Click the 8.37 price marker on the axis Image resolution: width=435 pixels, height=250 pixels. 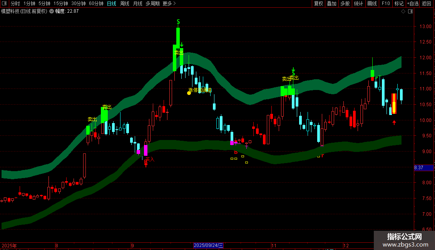423,168
